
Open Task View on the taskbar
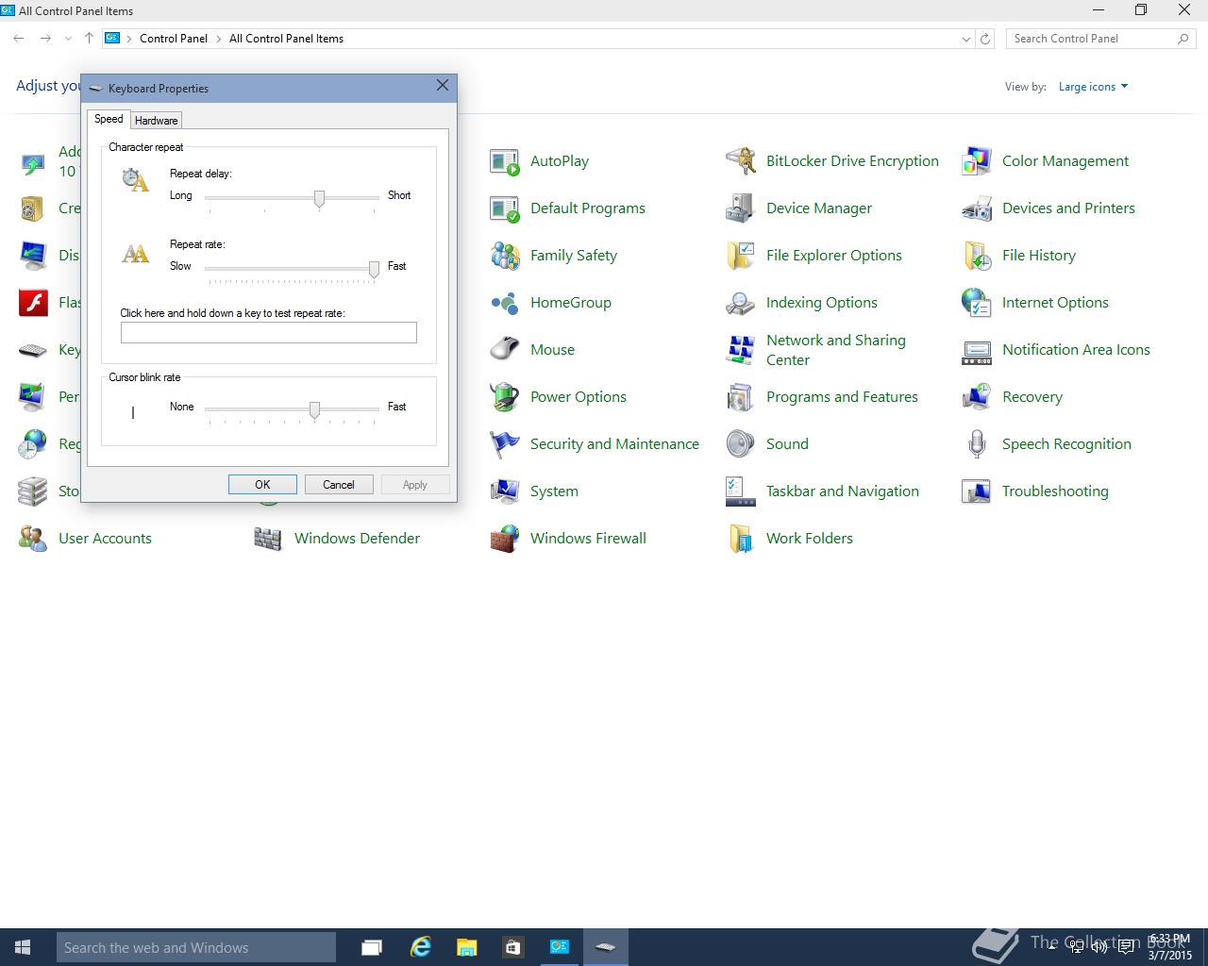372,947
